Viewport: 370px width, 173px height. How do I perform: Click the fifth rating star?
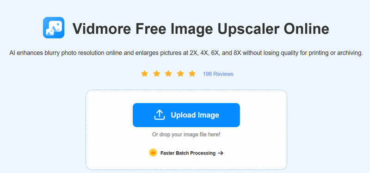[192, 74]
